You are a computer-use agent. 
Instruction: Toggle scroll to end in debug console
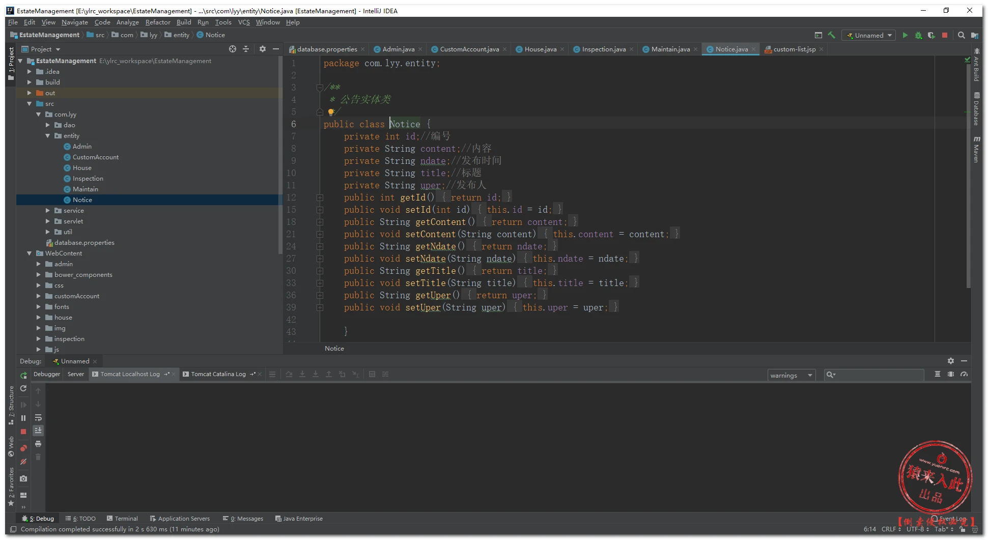click(38, 431)
